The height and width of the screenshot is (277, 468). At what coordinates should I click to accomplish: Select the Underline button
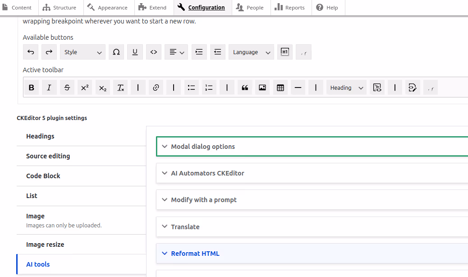(135, 52)
